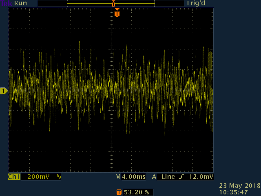Click the yellow bracketed record length bar

(111, 3)
